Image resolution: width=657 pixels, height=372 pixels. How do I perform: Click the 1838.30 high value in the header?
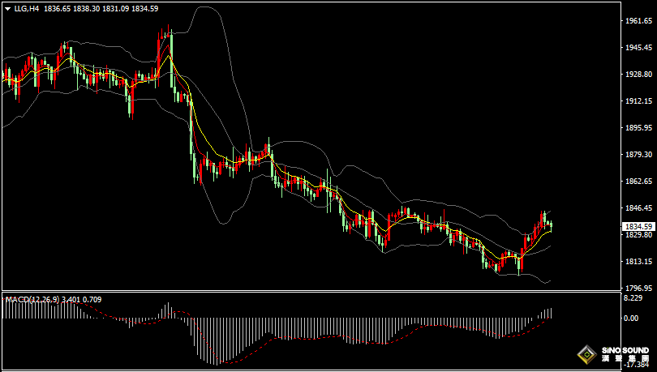(x=86, y=8)
